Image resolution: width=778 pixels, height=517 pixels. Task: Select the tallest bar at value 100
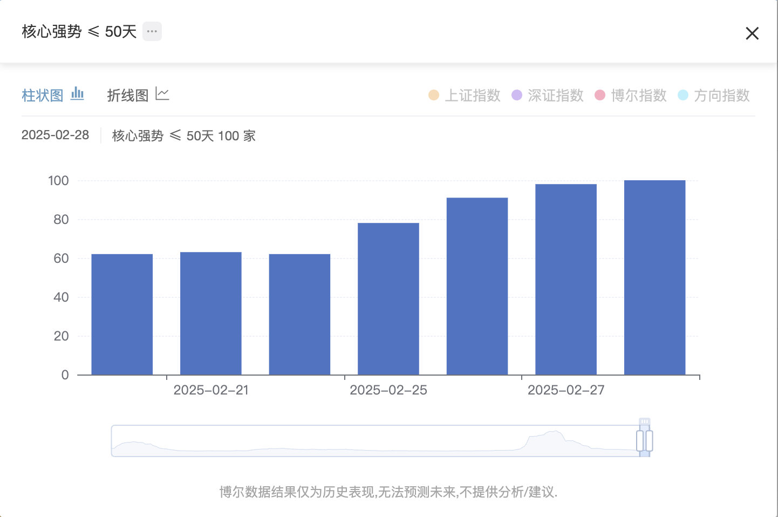pyautogui.click(x=654, y=277)
